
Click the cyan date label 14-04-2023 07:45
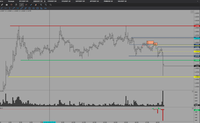click(x=49, y=122)
